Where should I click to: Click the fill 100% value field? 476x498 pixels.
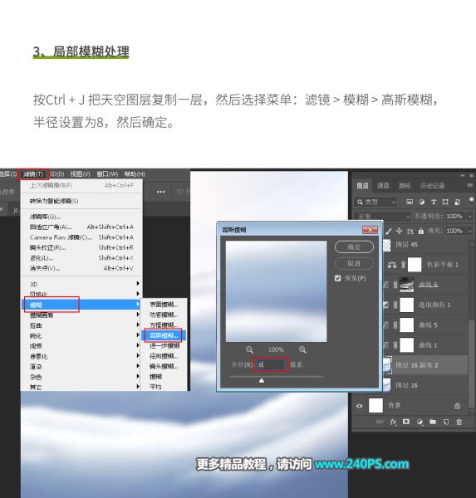coord(454,231)
